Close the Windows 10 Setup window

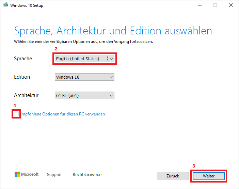231,5
